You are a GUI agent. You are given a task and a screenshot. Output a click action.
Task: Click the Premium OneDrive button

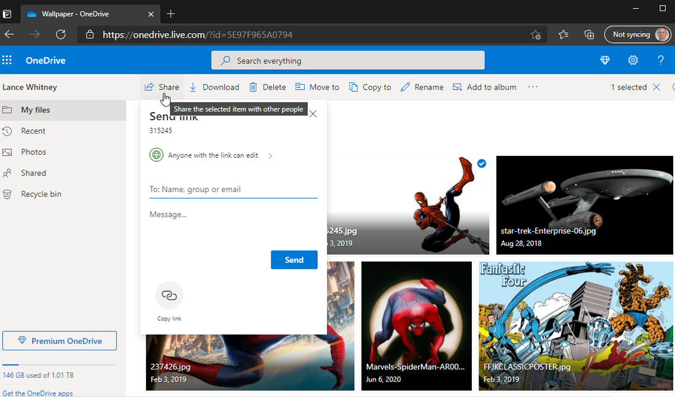(x=60, y=341)
